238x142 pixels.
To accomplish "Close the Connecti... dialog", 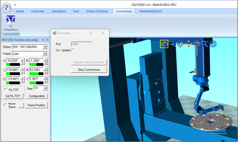I will point(103,33).
